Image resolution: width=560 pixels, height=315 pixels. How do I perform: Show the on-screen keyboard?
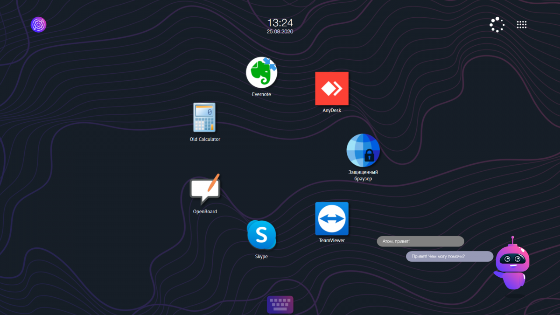click(280, 305)
